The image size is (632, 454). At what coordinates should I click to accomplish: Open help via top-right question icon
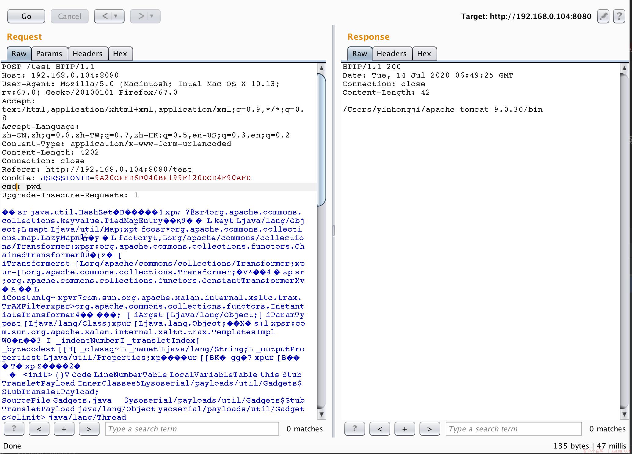pyautogui.click(x=619, y=16)
